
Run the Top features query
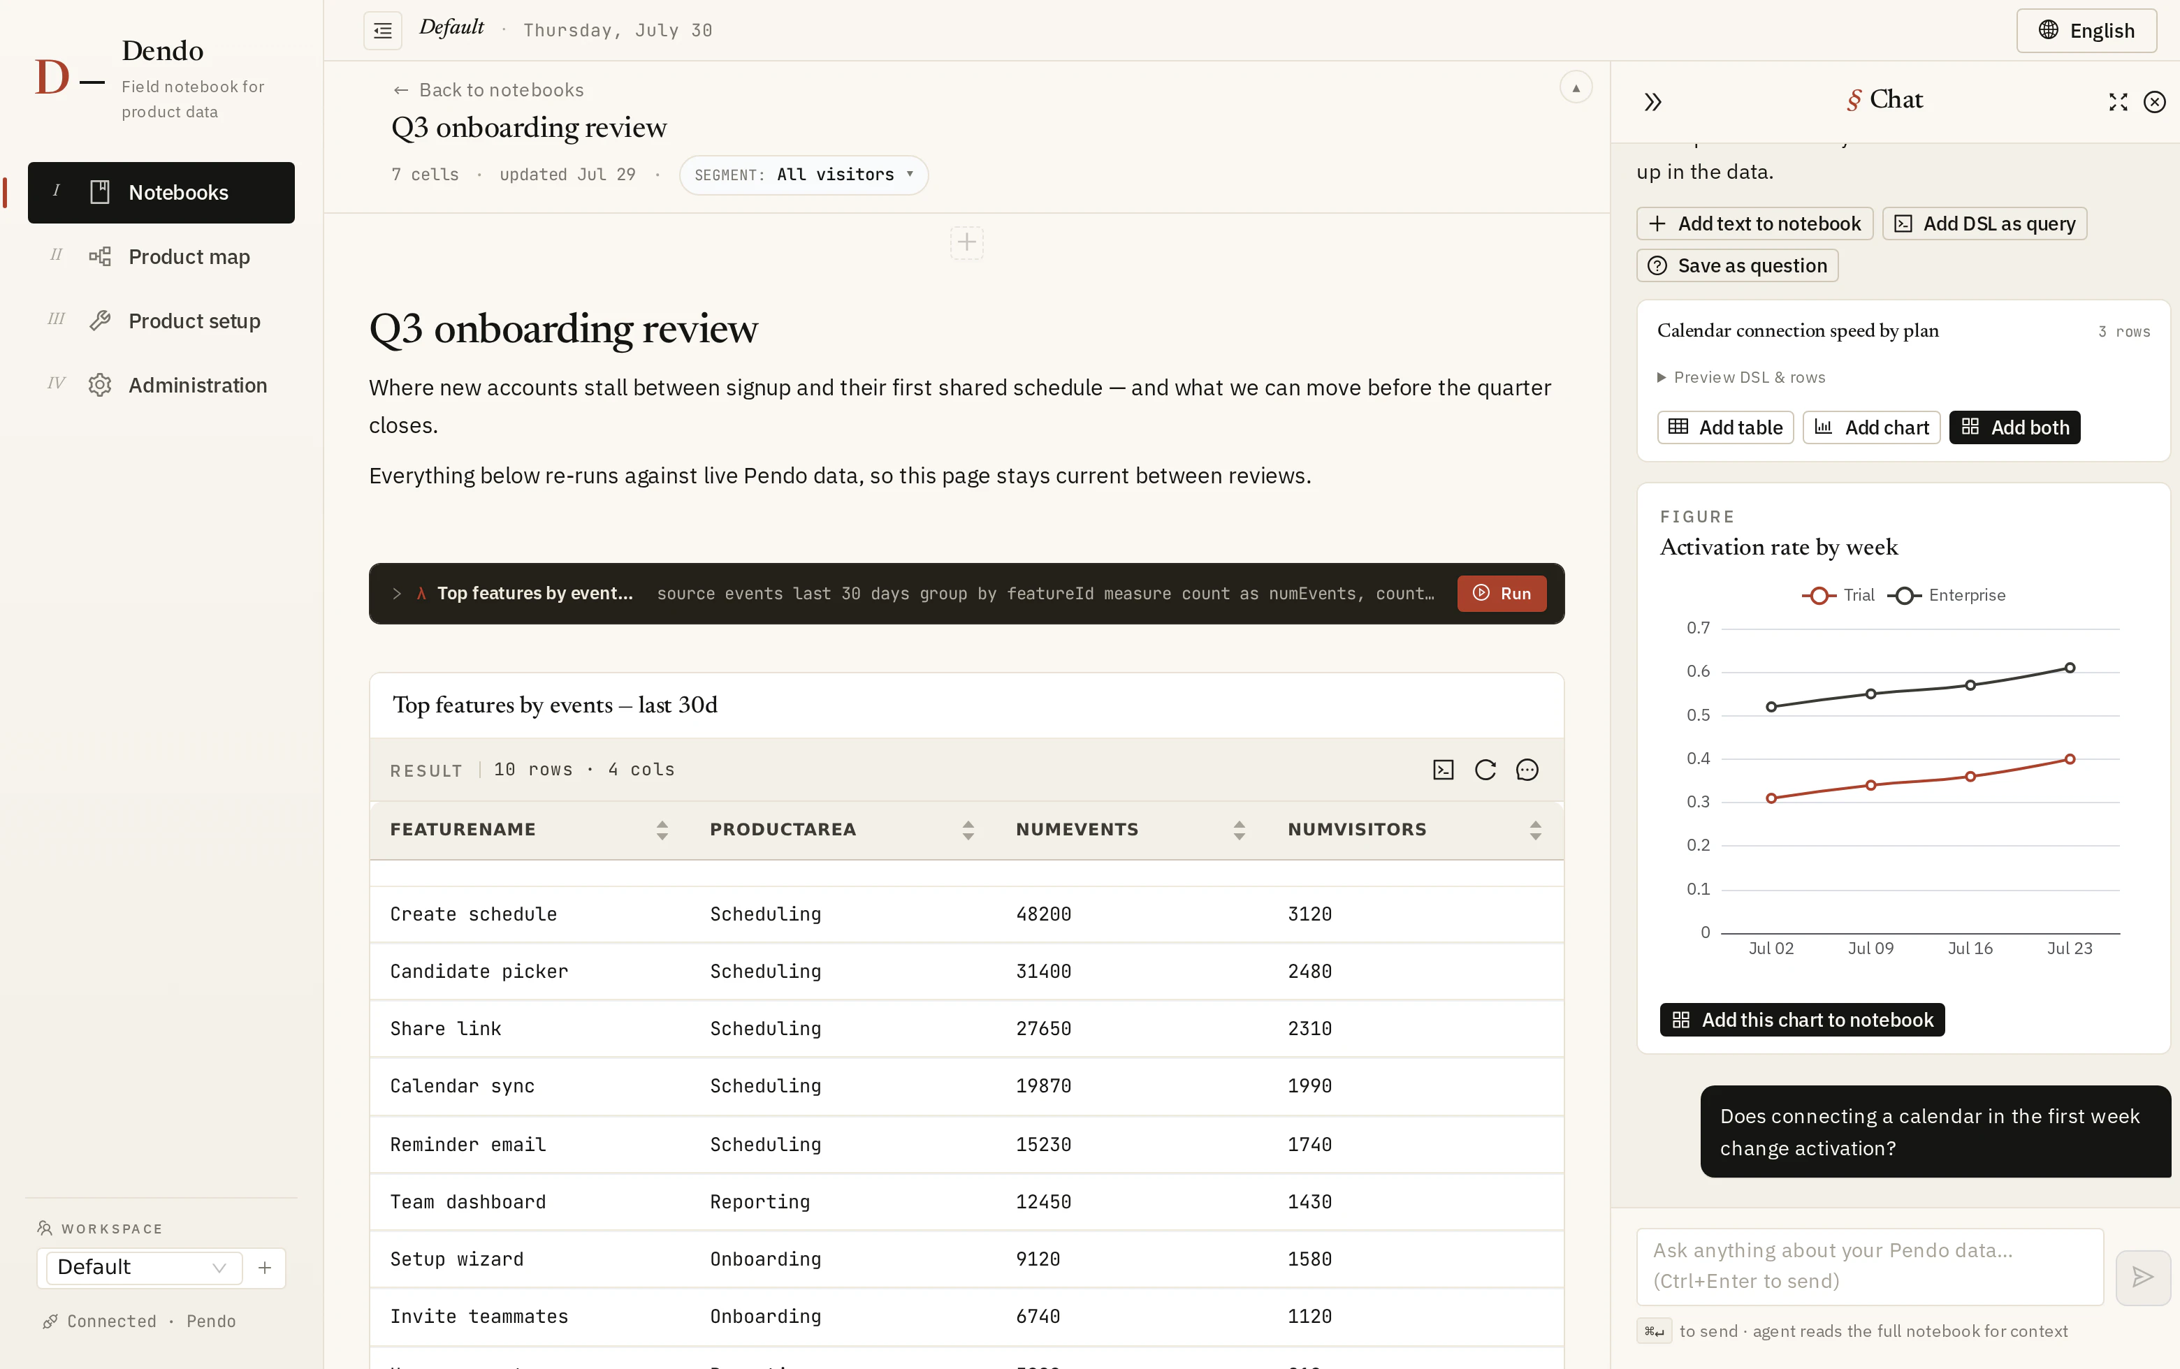coord(1501,594)
